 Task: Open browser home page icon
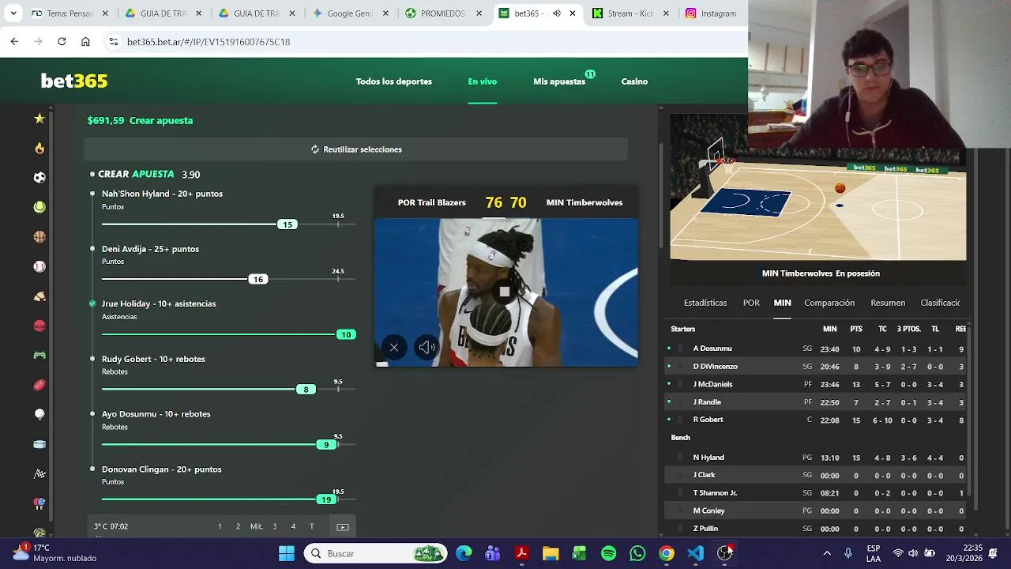[85, 42]
